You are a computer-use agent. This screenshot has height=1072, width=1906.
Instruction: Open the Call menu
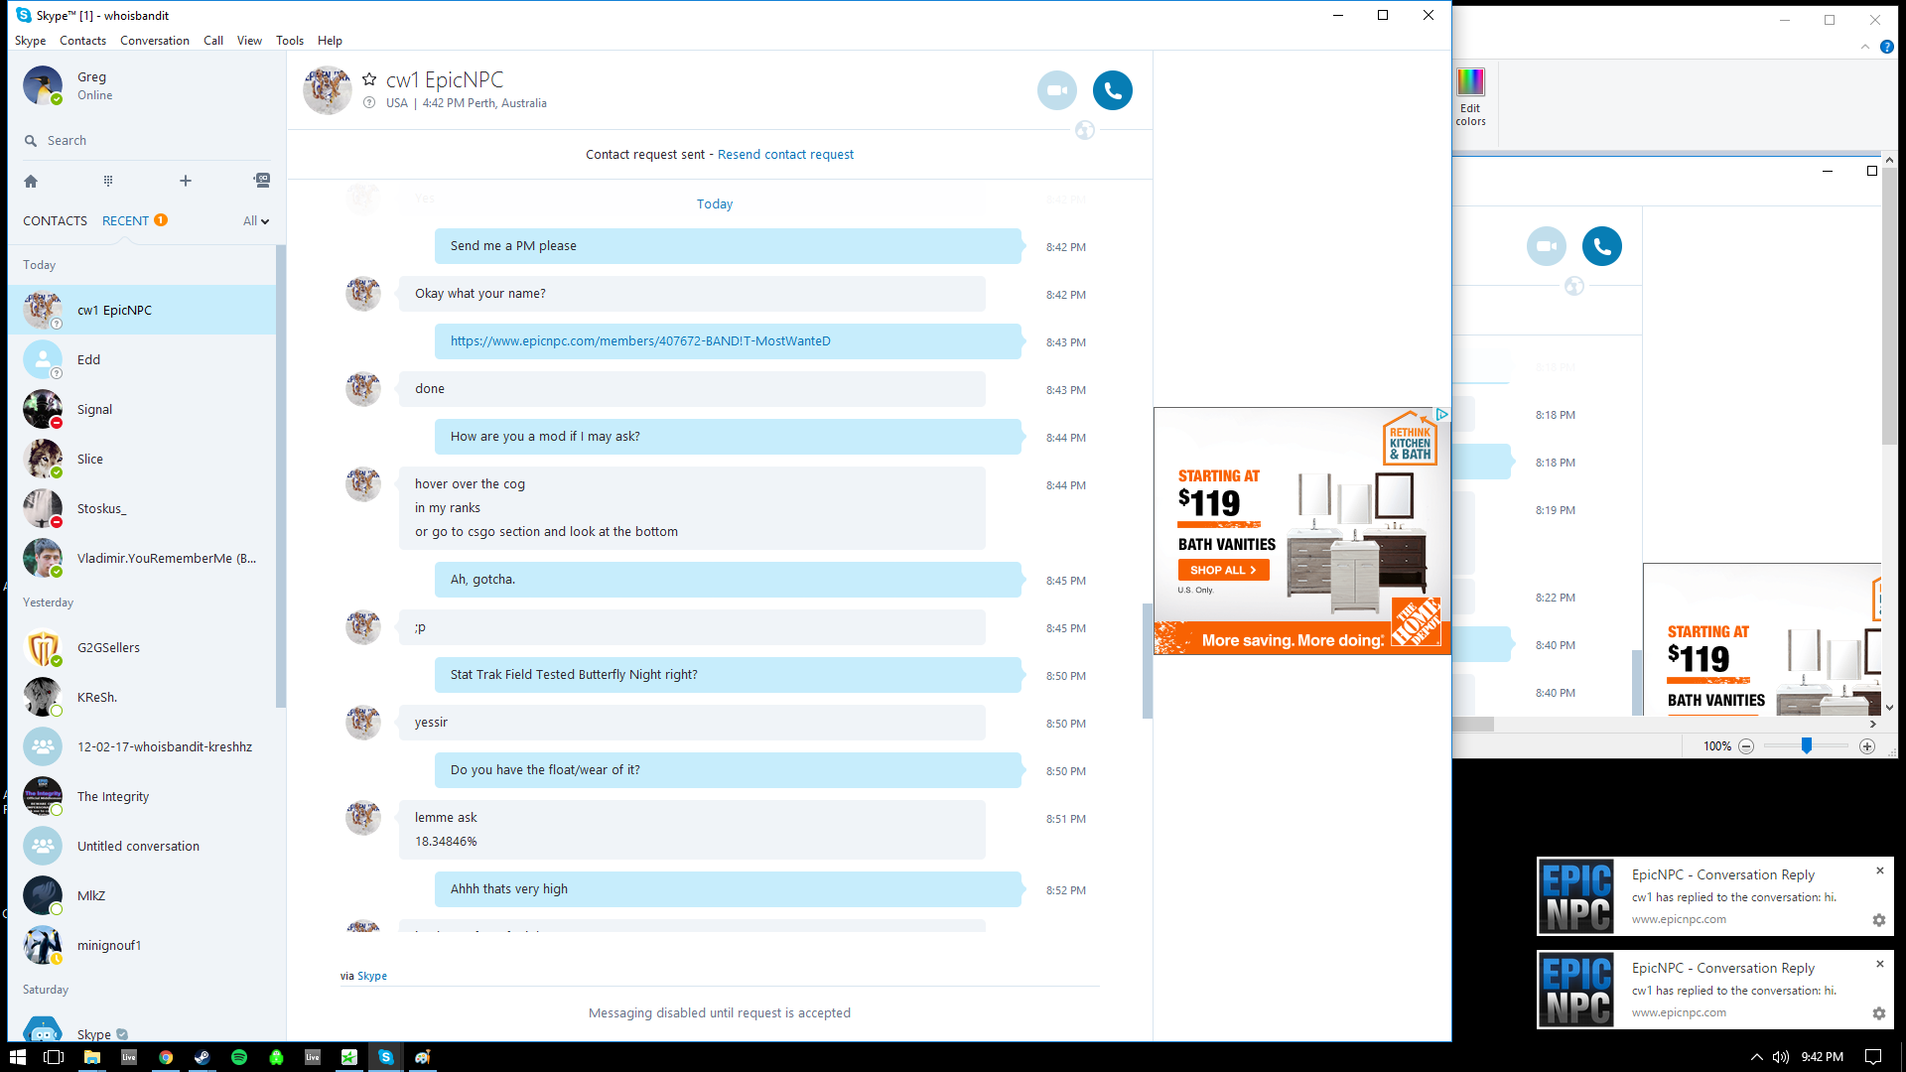(213, 41)
